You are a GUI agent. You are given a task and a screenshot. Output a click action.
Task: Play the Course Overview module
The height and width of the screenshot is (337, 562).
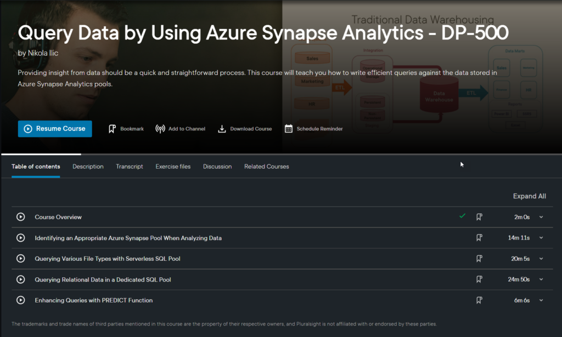(21, 217)
